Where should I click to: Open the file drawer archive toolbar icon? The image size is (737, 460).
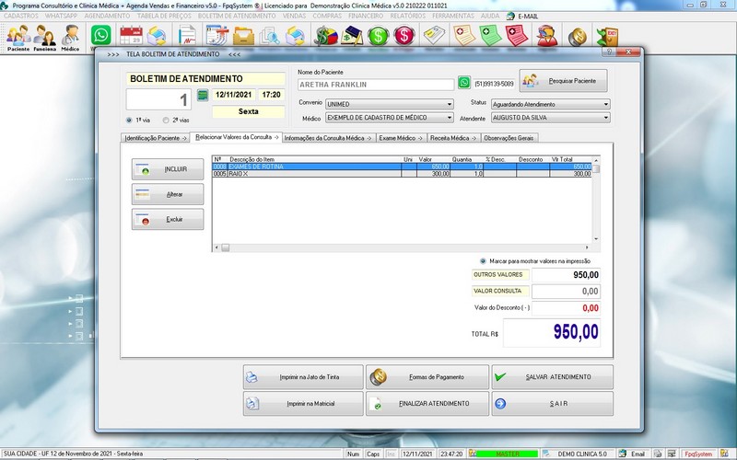[x=243, y=36]
